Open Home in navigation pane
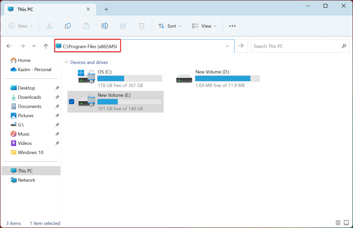This screenshot has height=228, width=353. (x=21, y=60)
